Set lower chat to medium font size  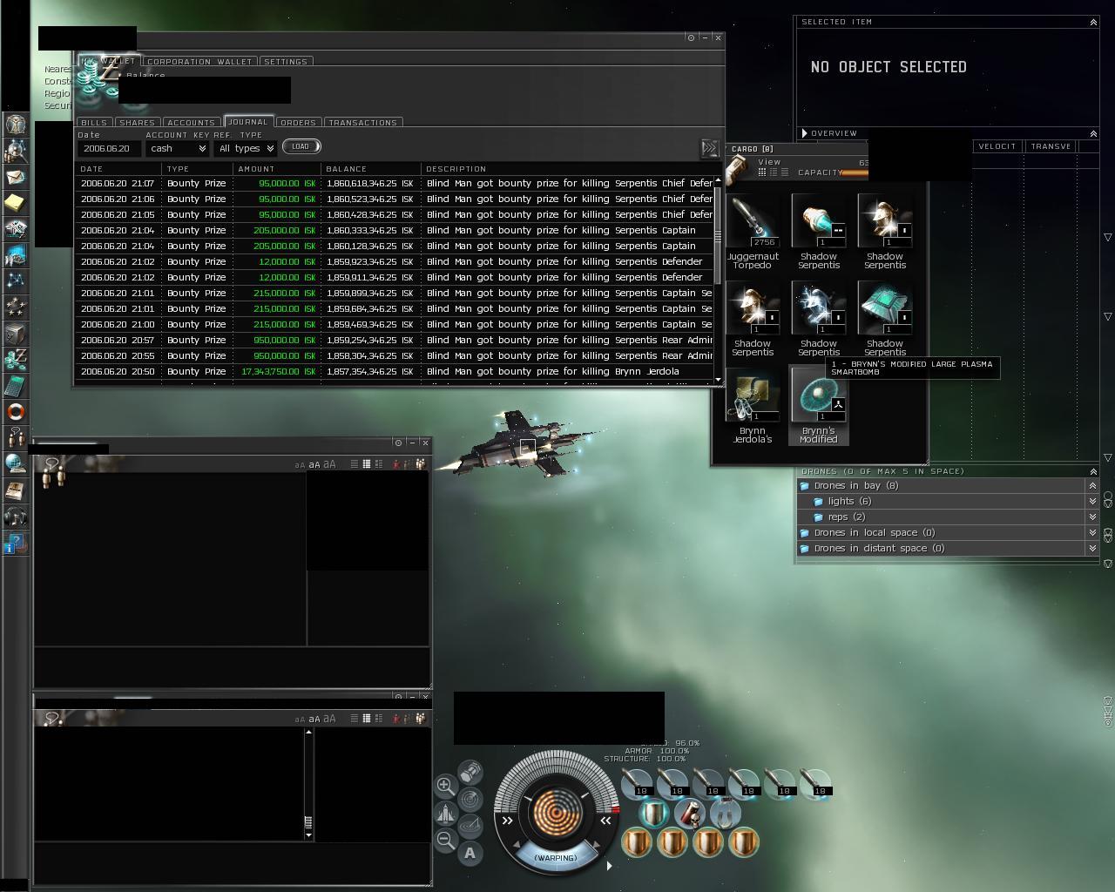point(314,720)
